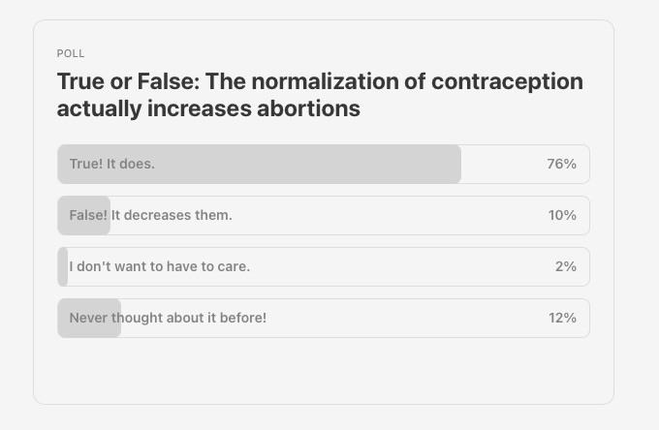659x430 pixels.
Task: Click "actually increases abortions" heading line
Action: 208,108
